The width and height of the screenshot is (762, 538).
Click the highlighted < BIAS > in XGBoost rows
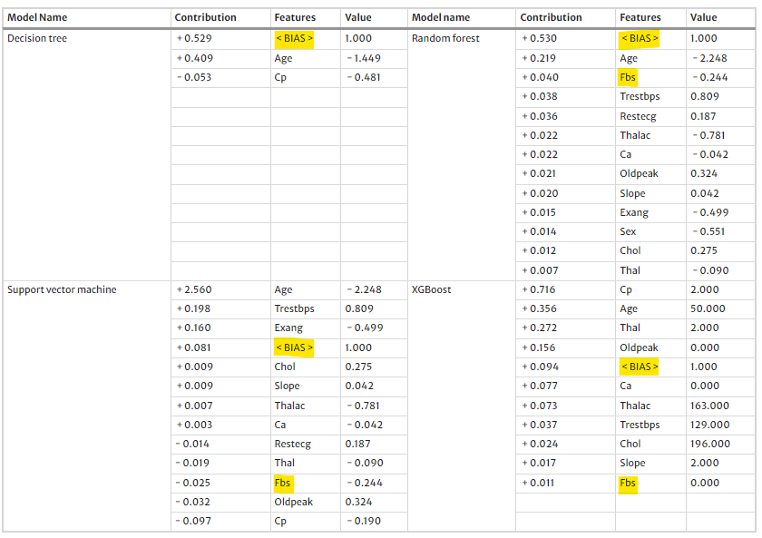click(639, 367)
